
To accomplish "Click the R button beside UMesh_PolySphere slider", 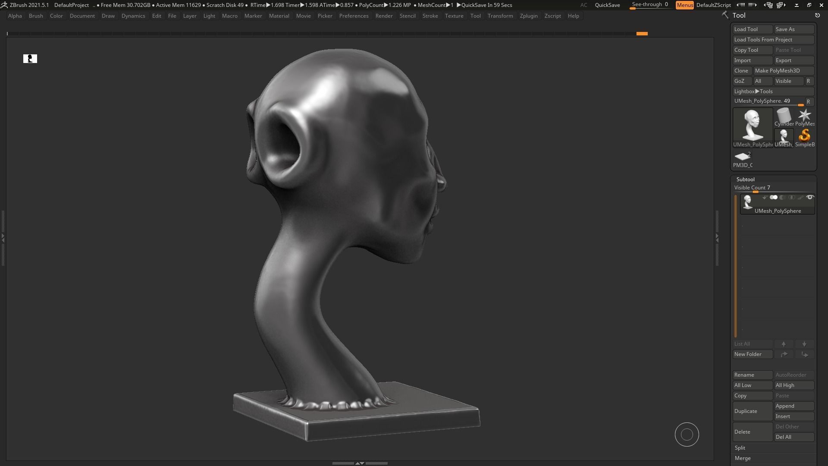I will tap(809, 102).
